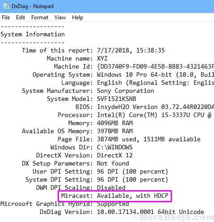Click the Memory value '4096MB RAM'

point(115,123)
